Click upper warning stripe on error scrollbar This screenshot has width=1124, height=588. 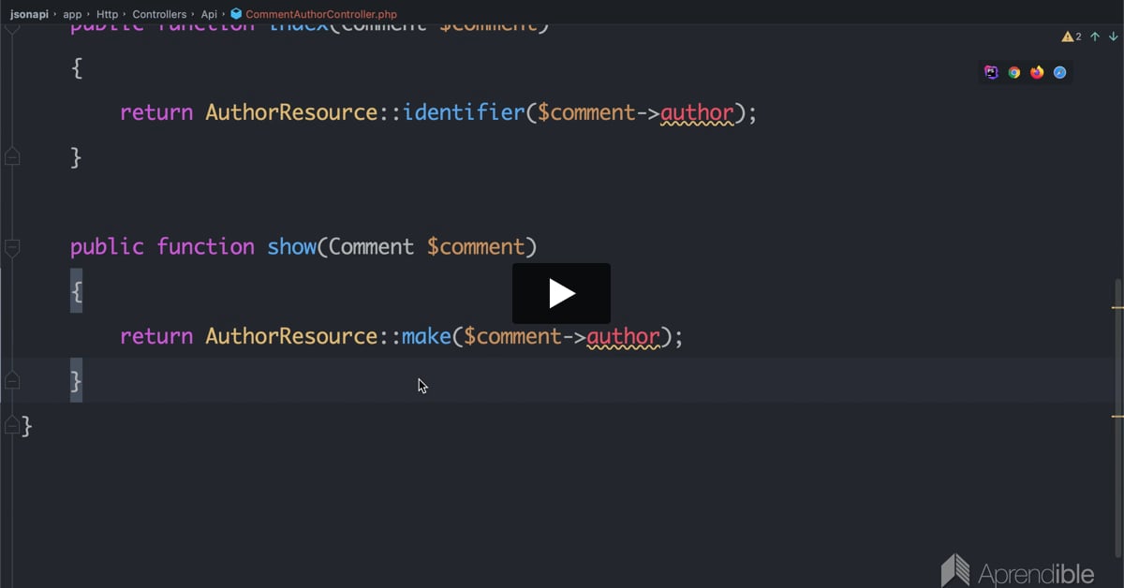(1117, 307)
